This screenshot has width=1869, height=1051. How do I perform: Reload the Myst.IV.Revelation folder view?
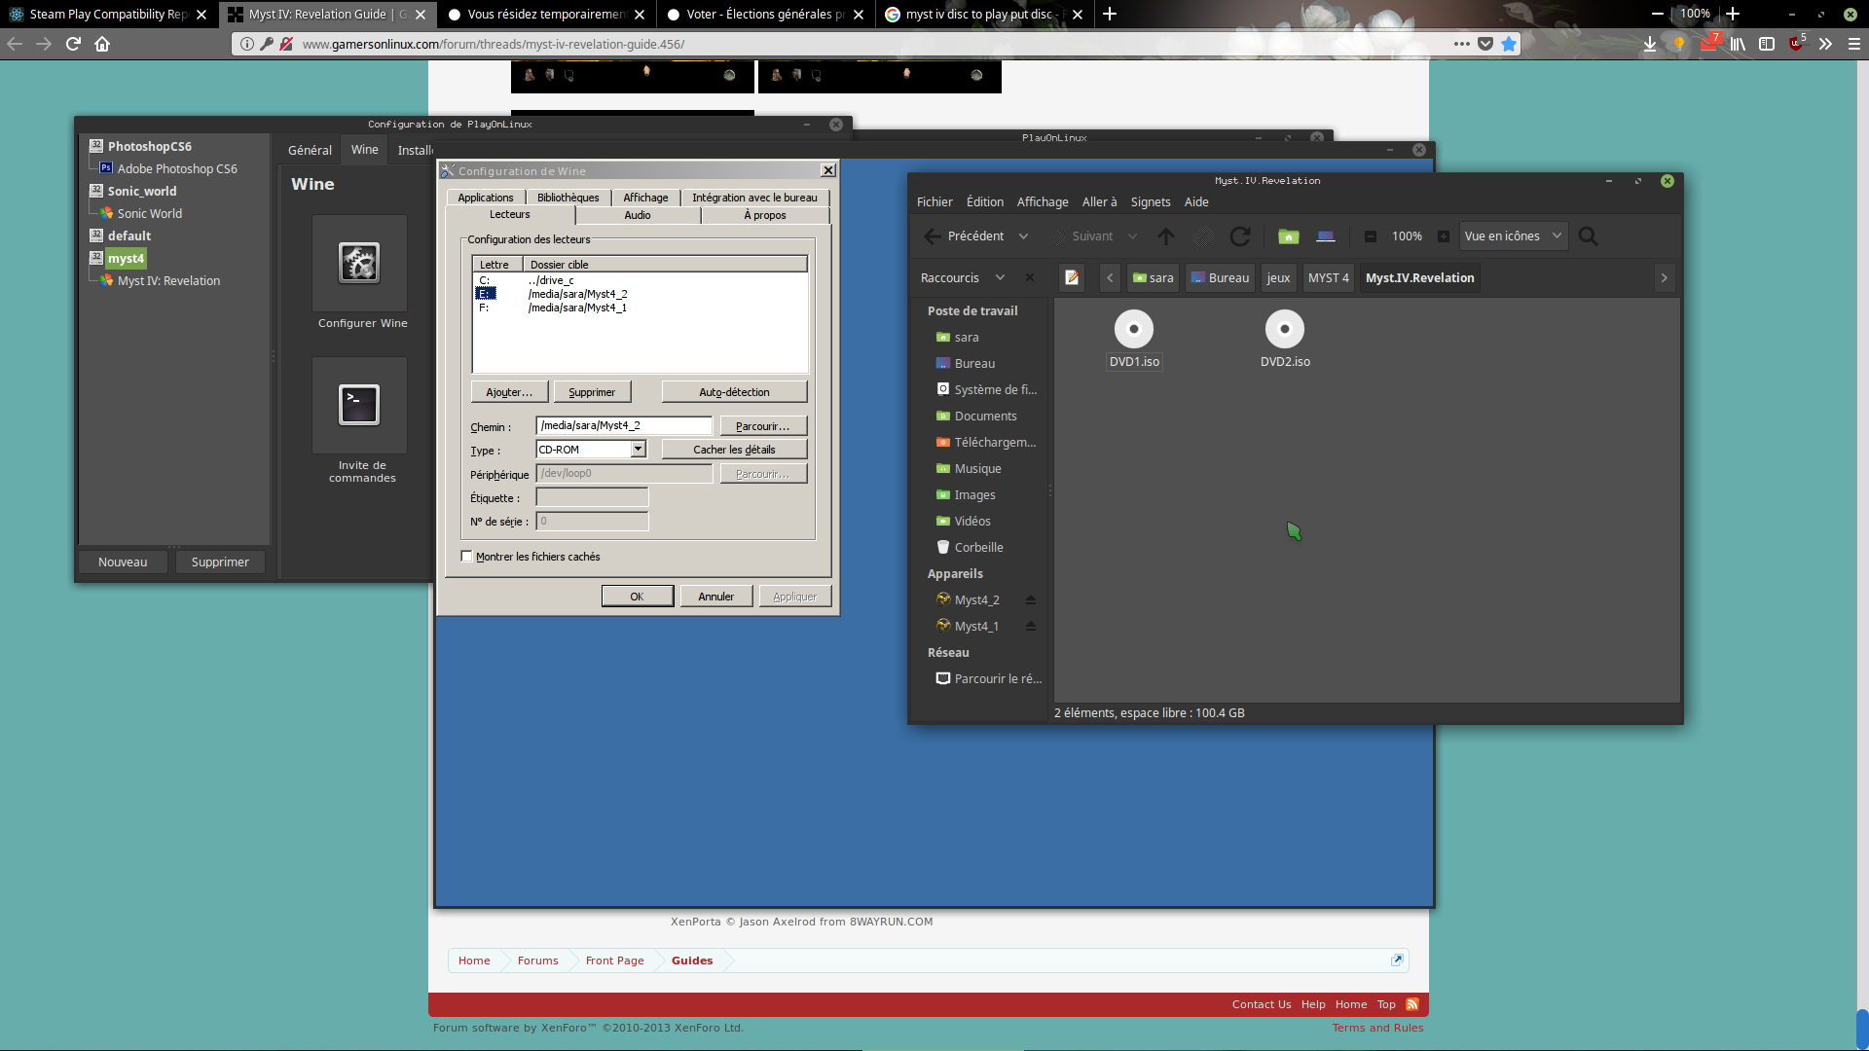tap(1240, 236)
